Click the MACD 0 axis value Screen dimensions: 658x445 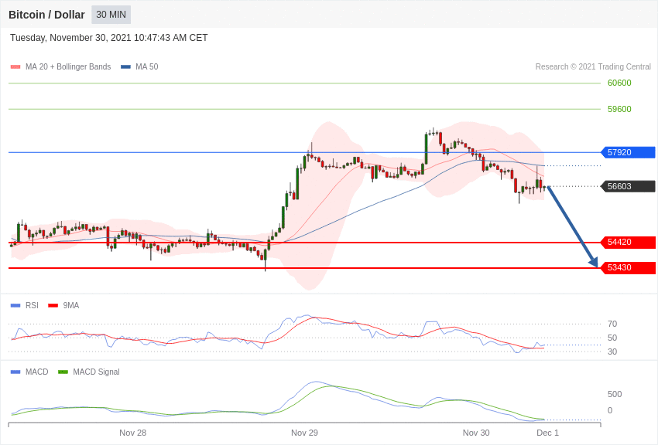[x=610, y=410]
